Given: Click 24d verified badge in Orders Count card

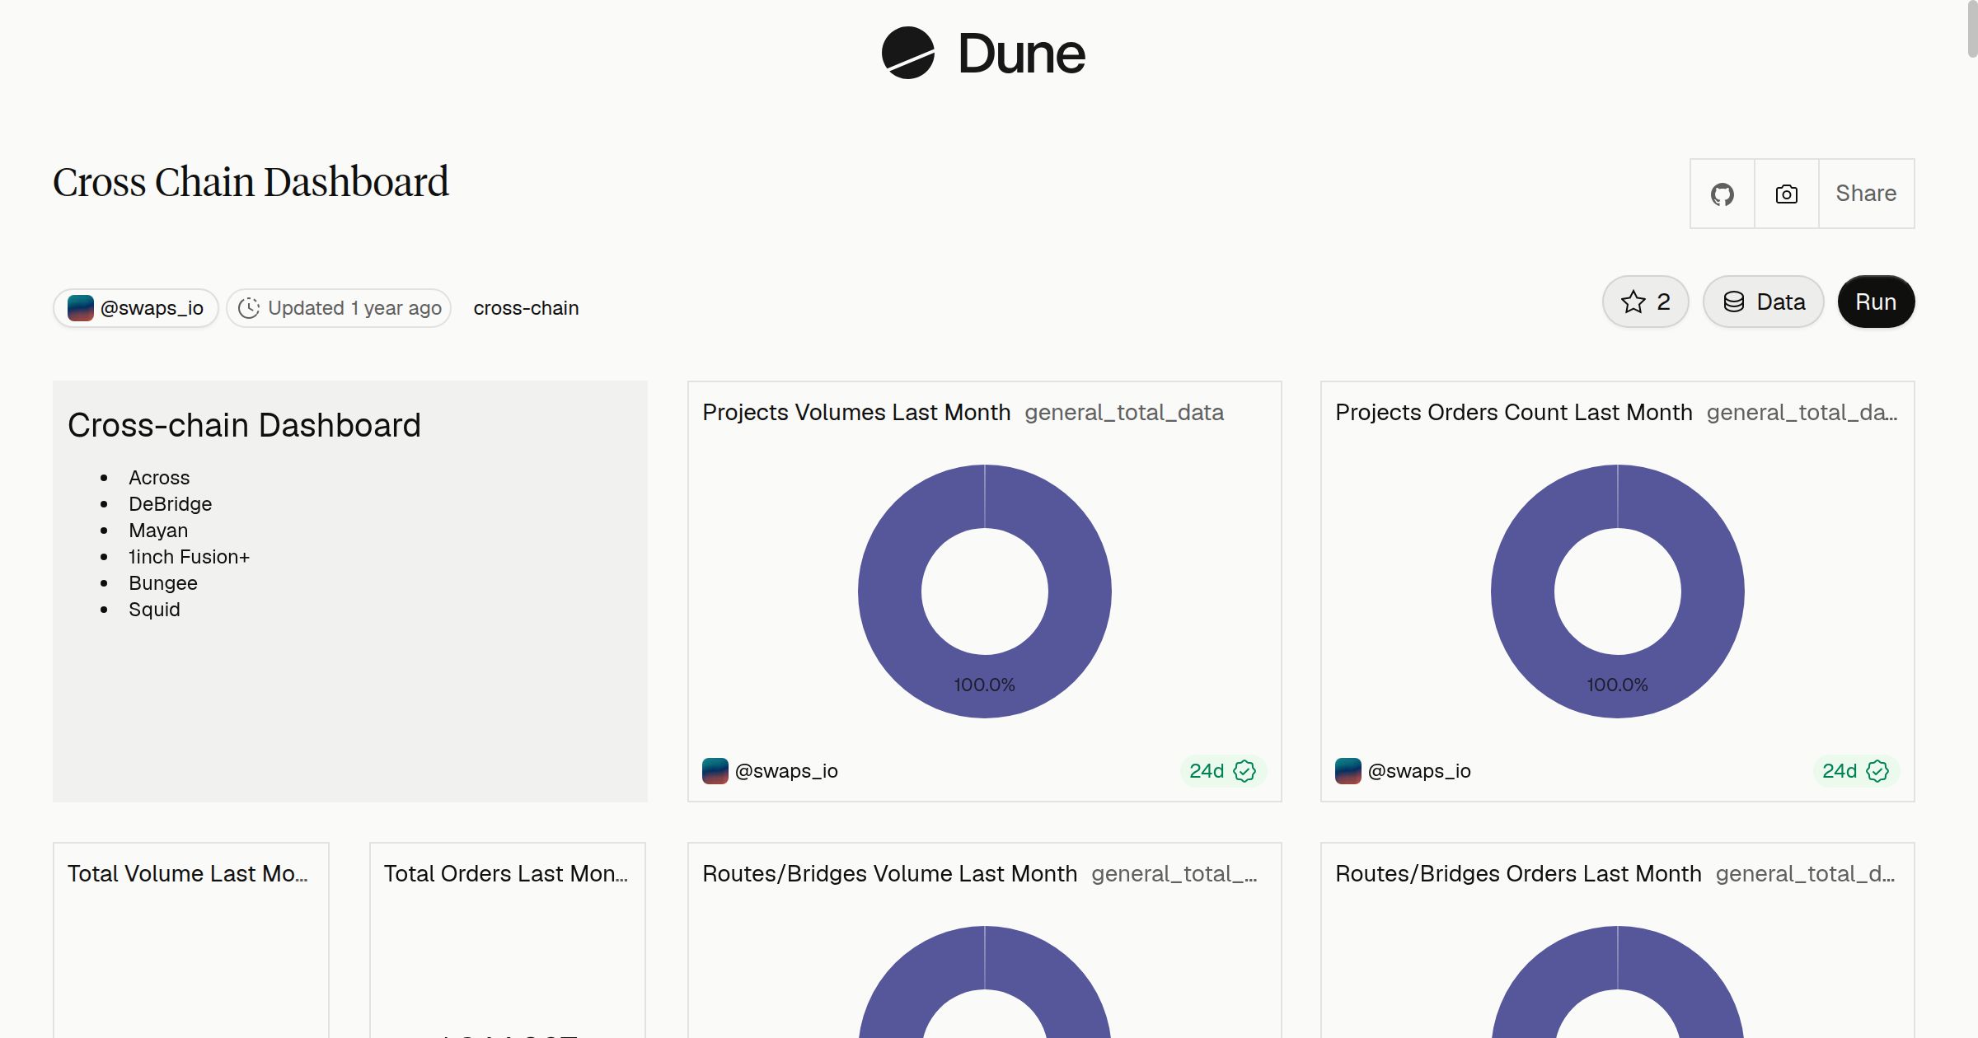Looking at the screenshot, I should (x=1855, y=771).
